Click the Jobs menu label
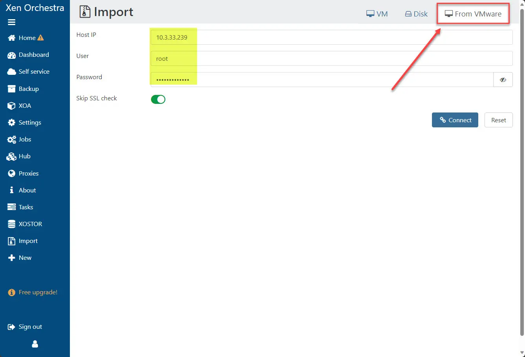This screenshot has width=525, height=357. point(25,140)
